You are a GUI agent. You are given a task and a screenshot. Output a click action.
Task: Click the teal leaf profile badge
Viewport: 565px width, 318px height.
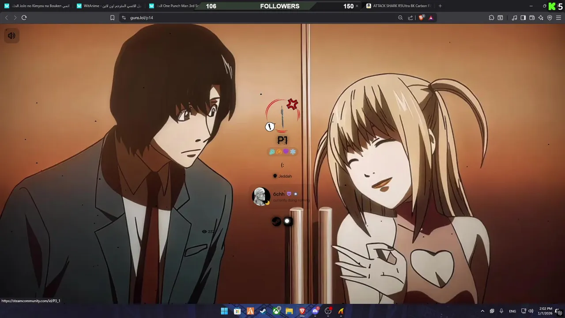[272, 151]
